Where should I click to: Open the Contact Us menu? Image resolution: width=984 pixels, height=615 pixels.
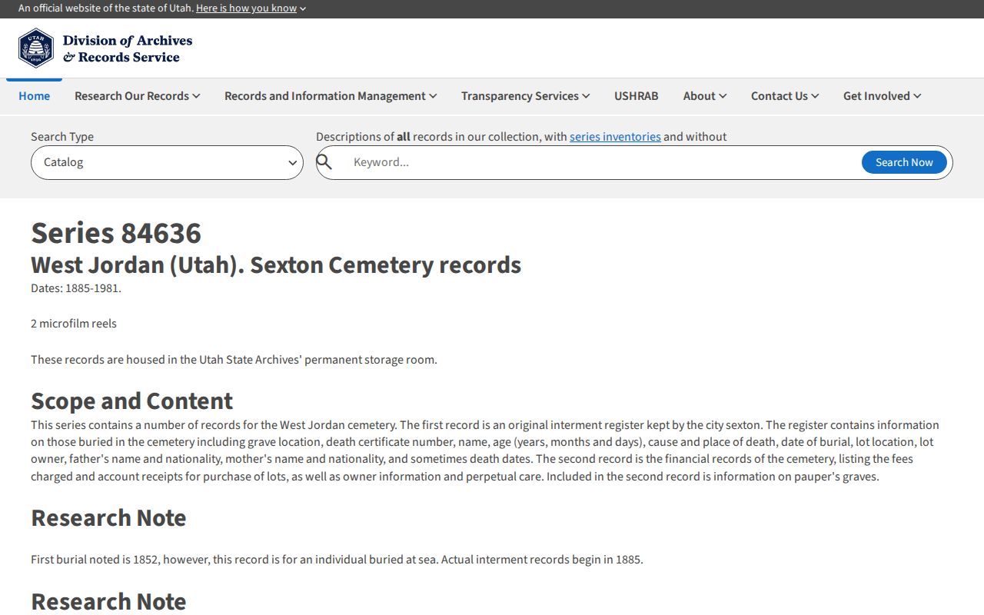click(785, 96)
